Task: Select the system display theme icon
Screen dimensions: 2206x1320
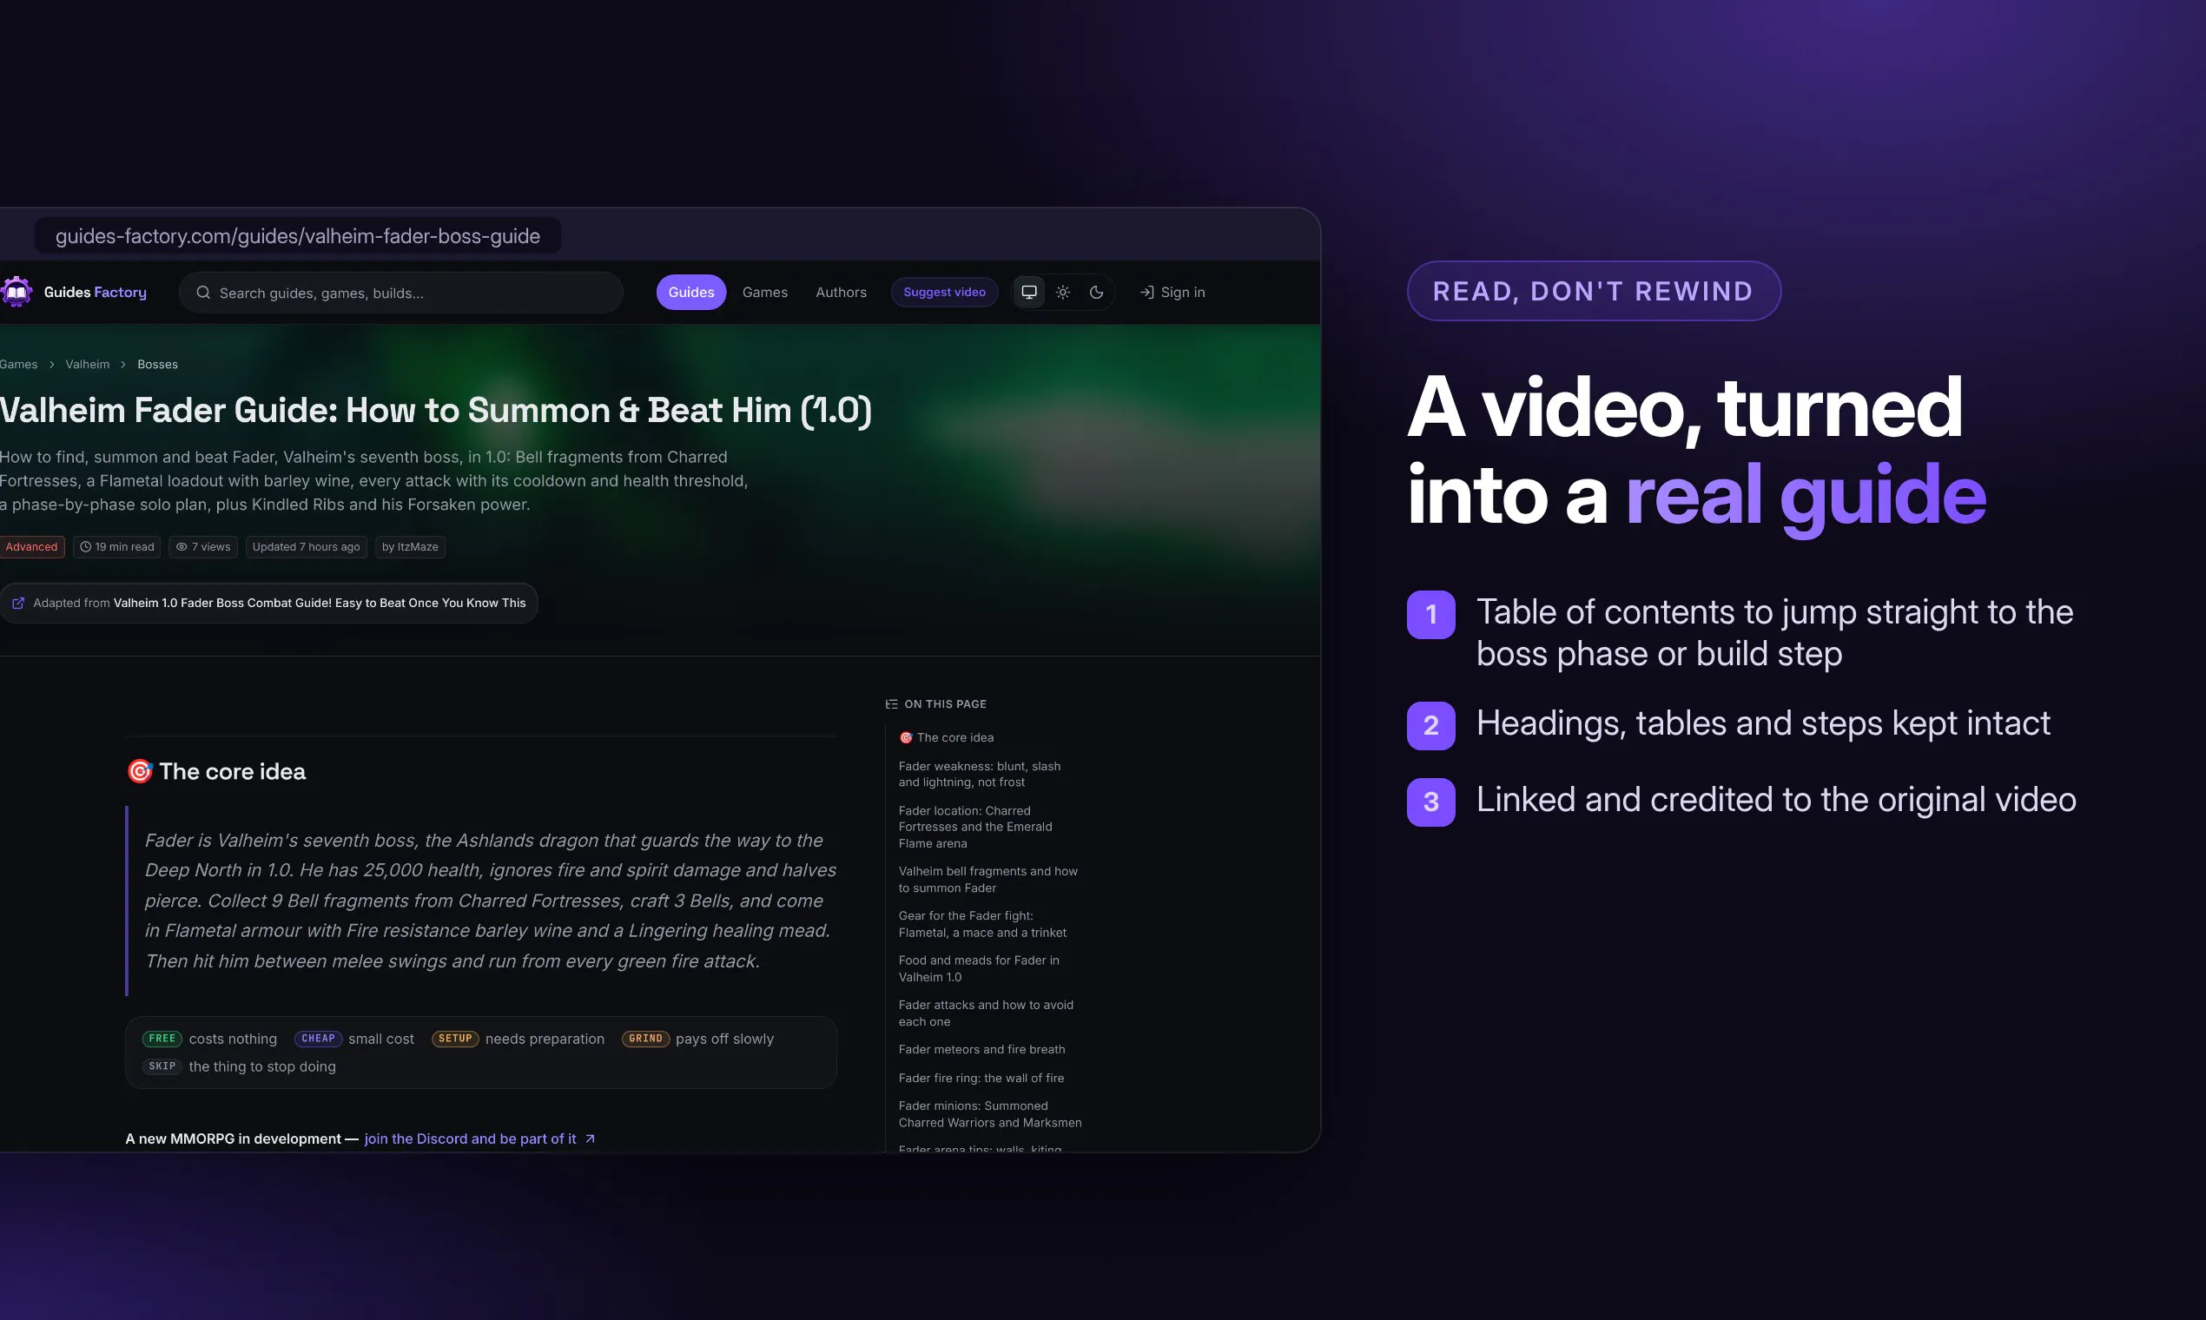Action: pyautogui.click(x=1029, y=292)
